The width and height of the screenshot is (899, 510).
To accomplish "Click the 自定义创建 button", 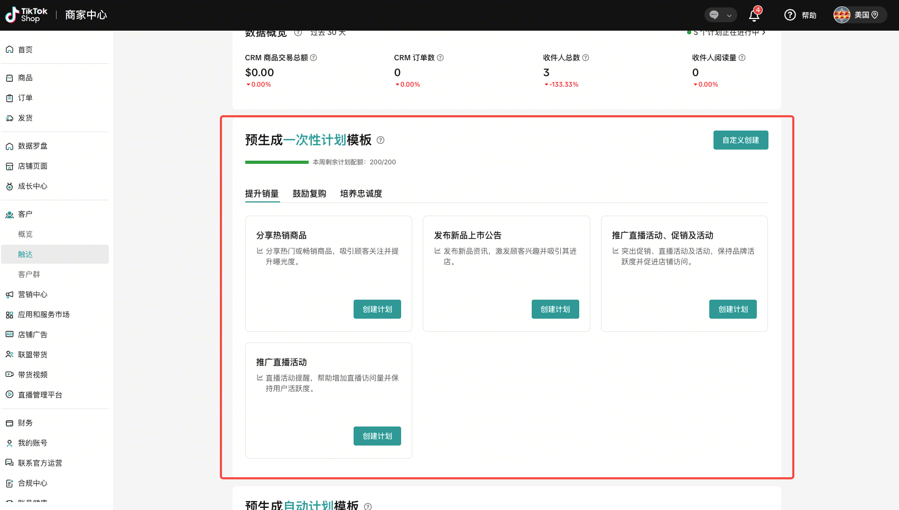I will tap(740, 140).
